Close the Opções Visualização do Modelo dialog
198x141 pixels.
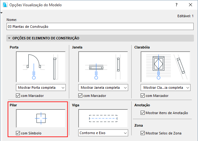click(191, 5)
